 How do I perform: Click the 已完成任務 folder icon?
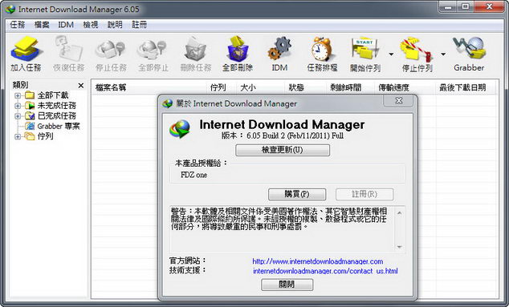(30, 115)
